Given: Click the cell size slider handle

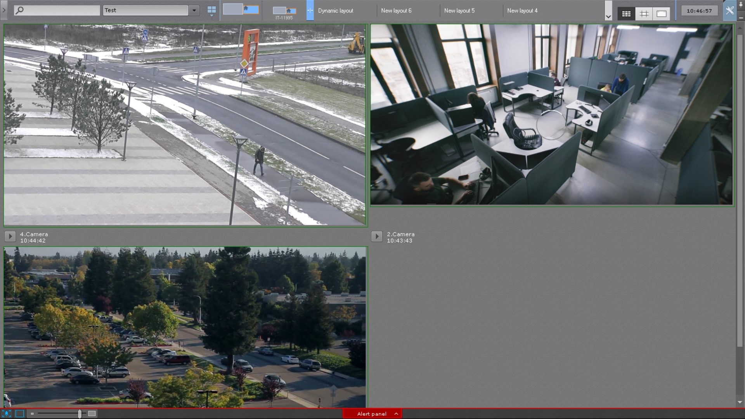Looking at the screenshot, I should (x=80, y=414).
